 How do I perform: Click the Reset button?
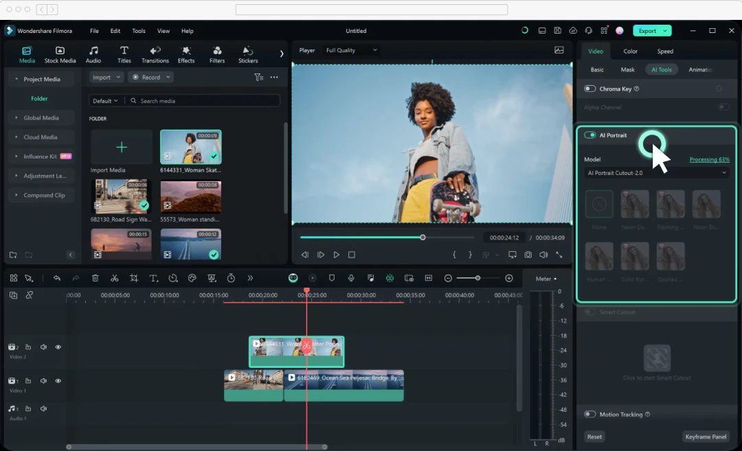594,437
